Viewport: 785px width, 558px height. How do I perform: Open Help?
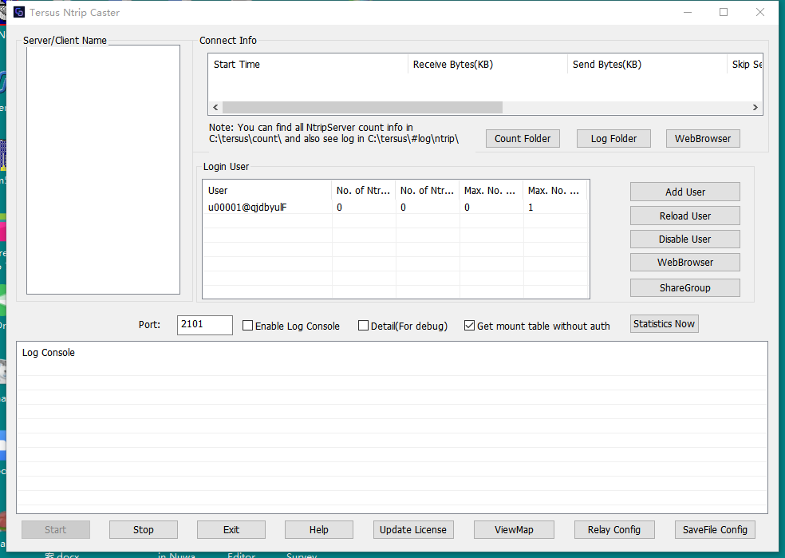pos(319,529)
